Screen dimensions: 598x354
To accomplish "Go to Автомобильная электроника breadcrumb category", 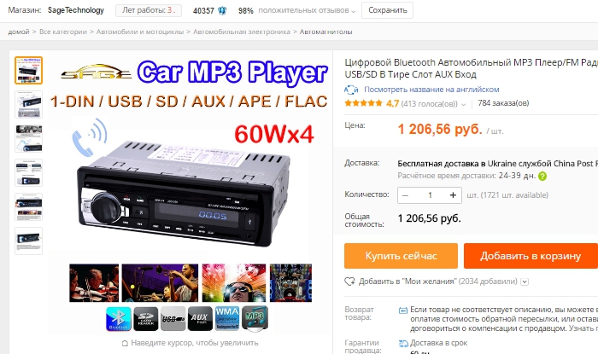I will click(x=242, y=32).
